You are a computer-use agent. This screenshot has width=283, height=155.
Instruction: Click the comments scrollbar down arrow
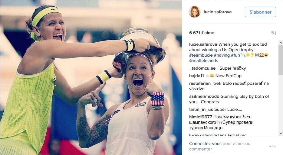point(281,134)
